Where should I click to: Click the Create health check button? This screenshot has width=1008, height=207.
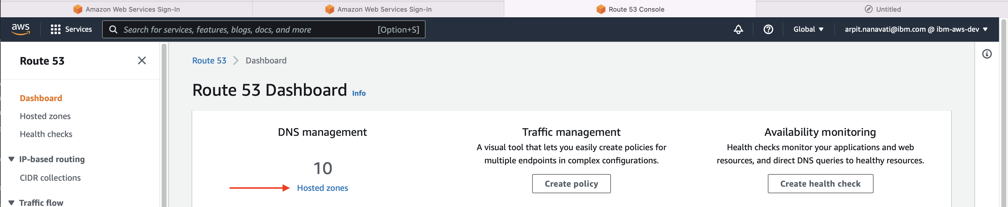click(x=820, y=184)
